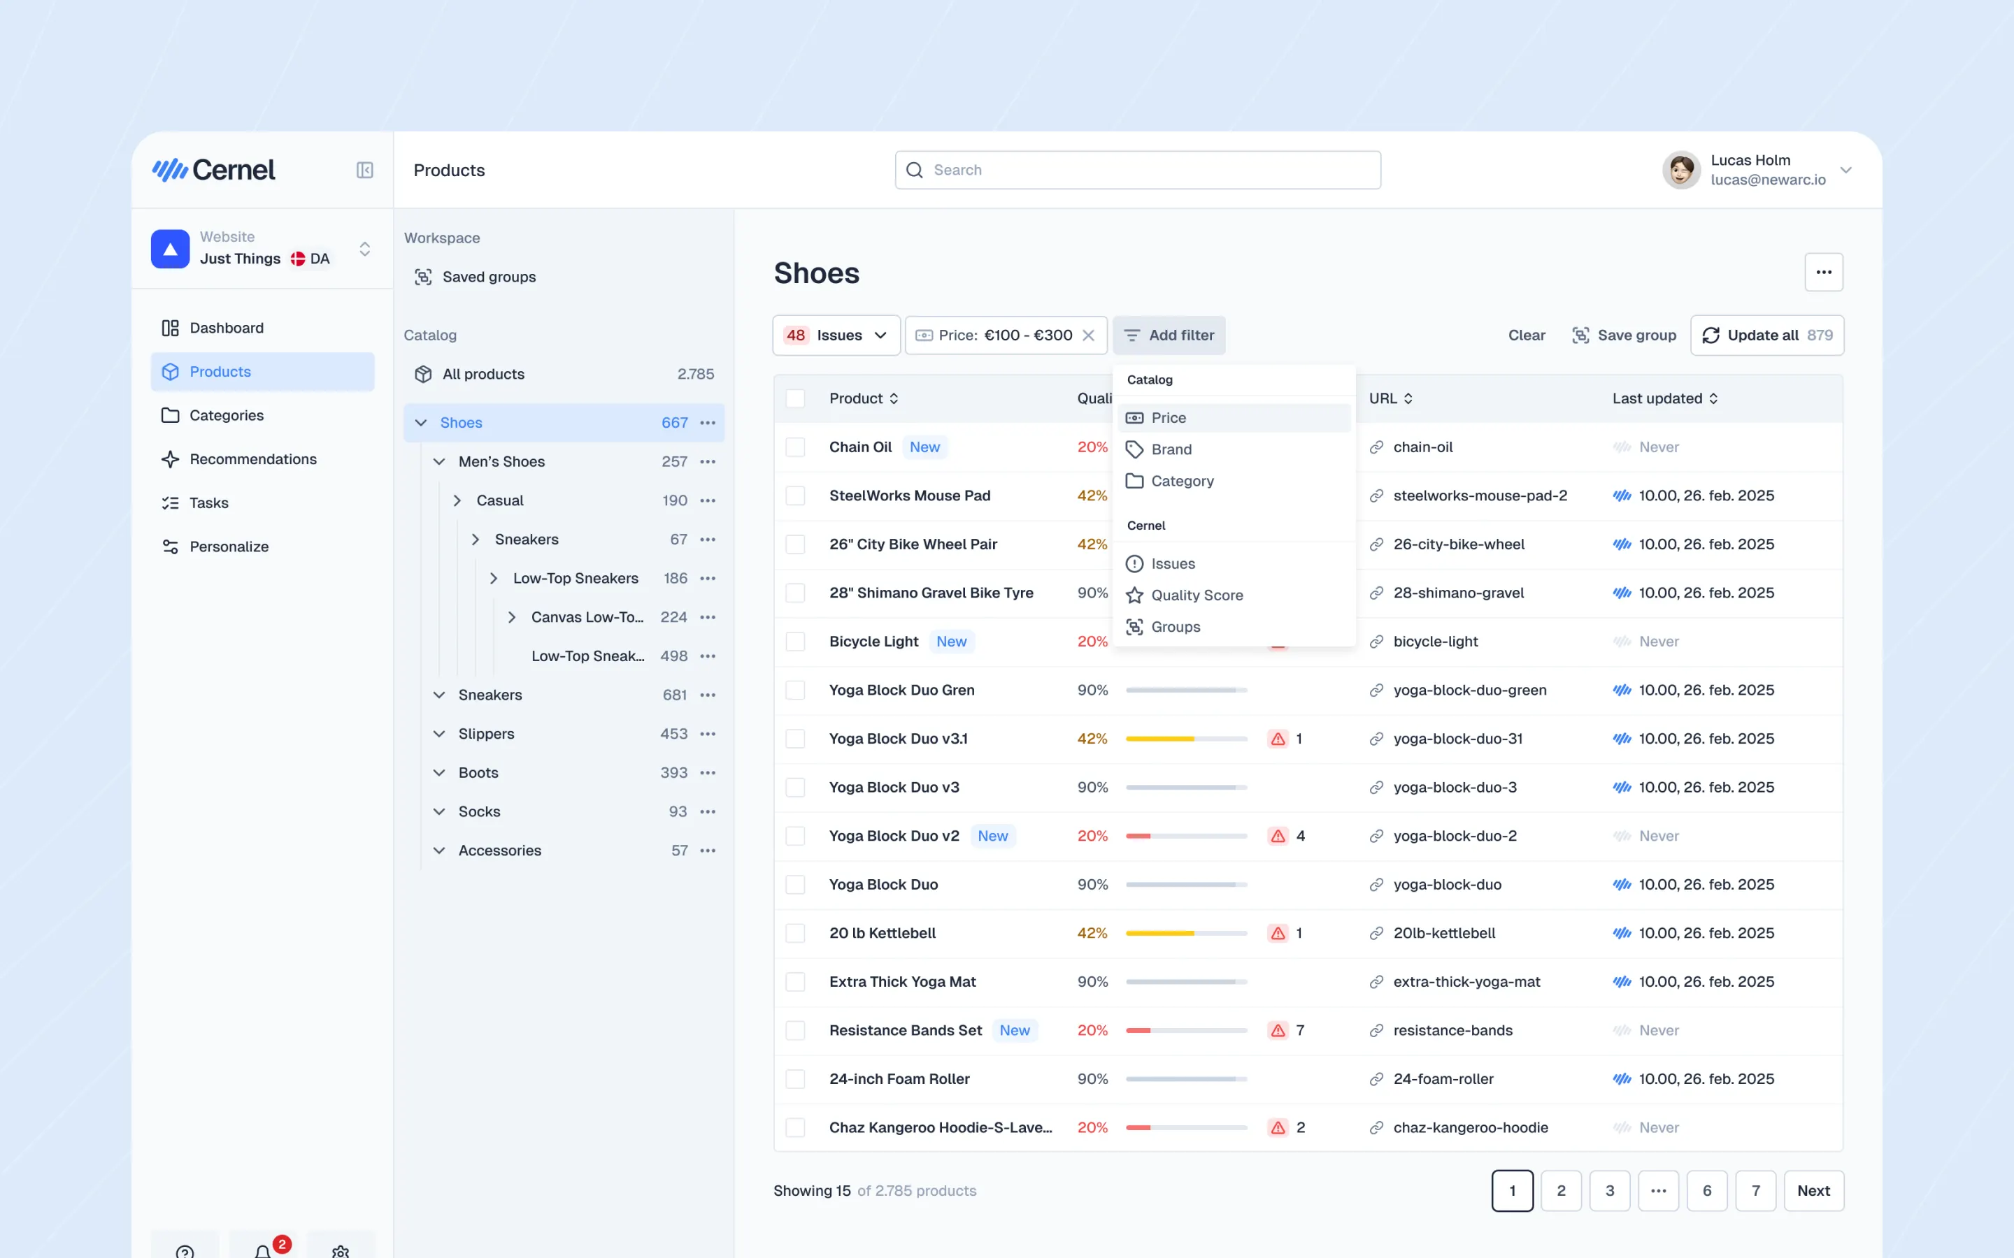Expand the Casual category in the tree
This screenshot has height=1258, width=2014.
[x=457, y=500]
